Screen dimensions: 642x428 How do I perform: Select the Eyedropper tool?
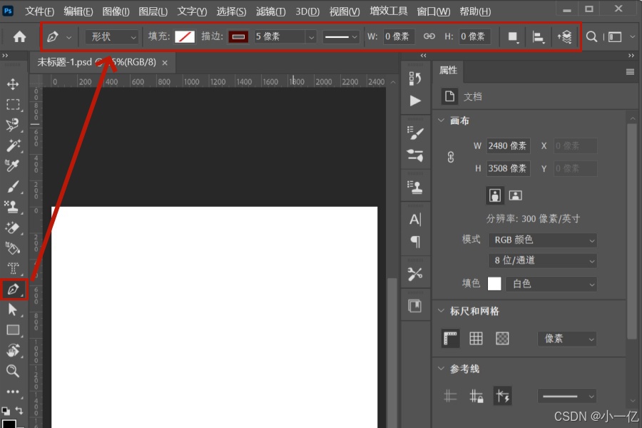(13, 166)
